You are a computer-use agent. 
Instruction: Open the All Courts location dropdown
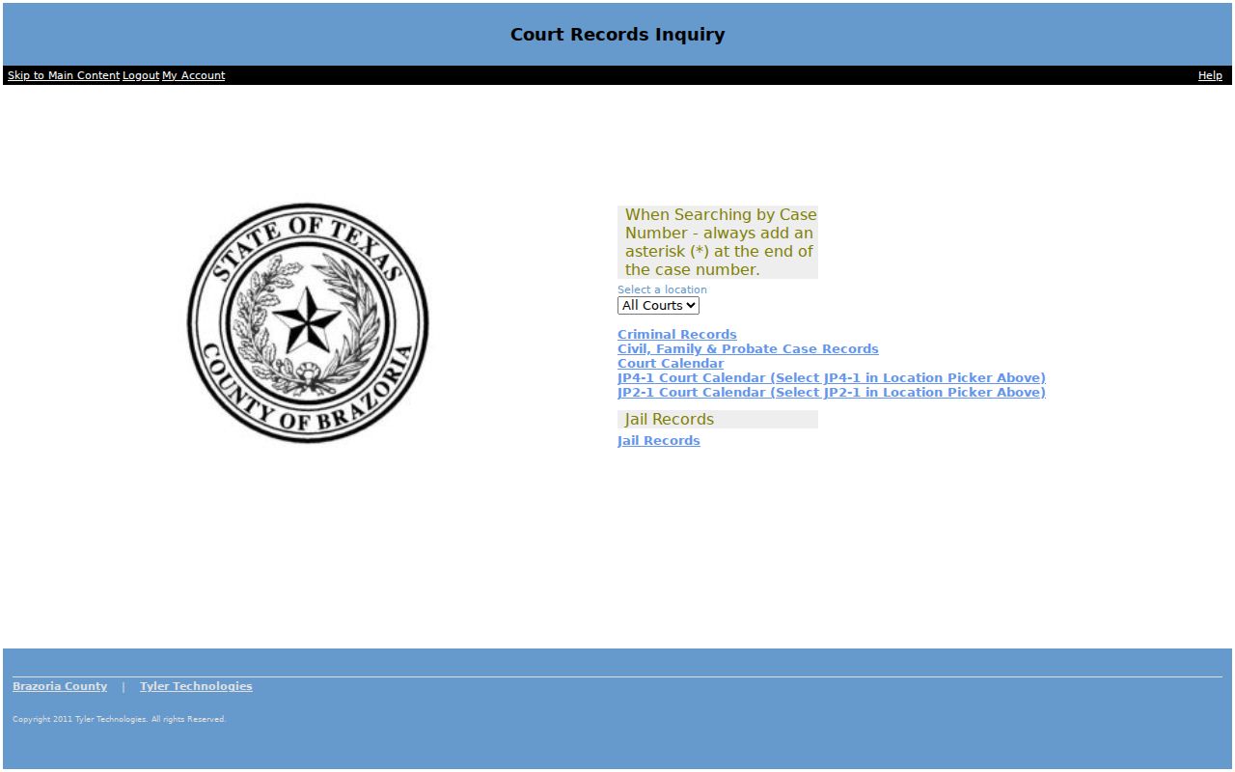[658, 305]
